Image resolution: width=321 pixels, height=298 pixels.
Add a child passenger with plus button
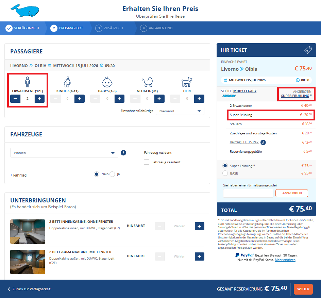pos(80,99)
